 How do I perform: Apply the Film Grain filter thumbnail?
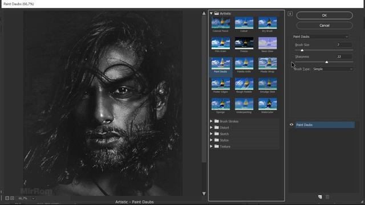tap(221, 43)
